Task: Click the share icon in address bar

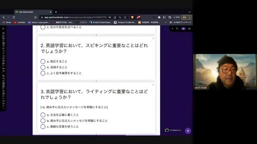Action: coord(125,17)
